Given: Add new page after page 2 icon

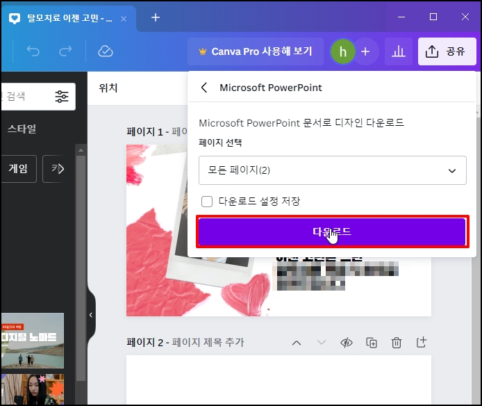Looking at the screenshot, I should pos(422,342).
